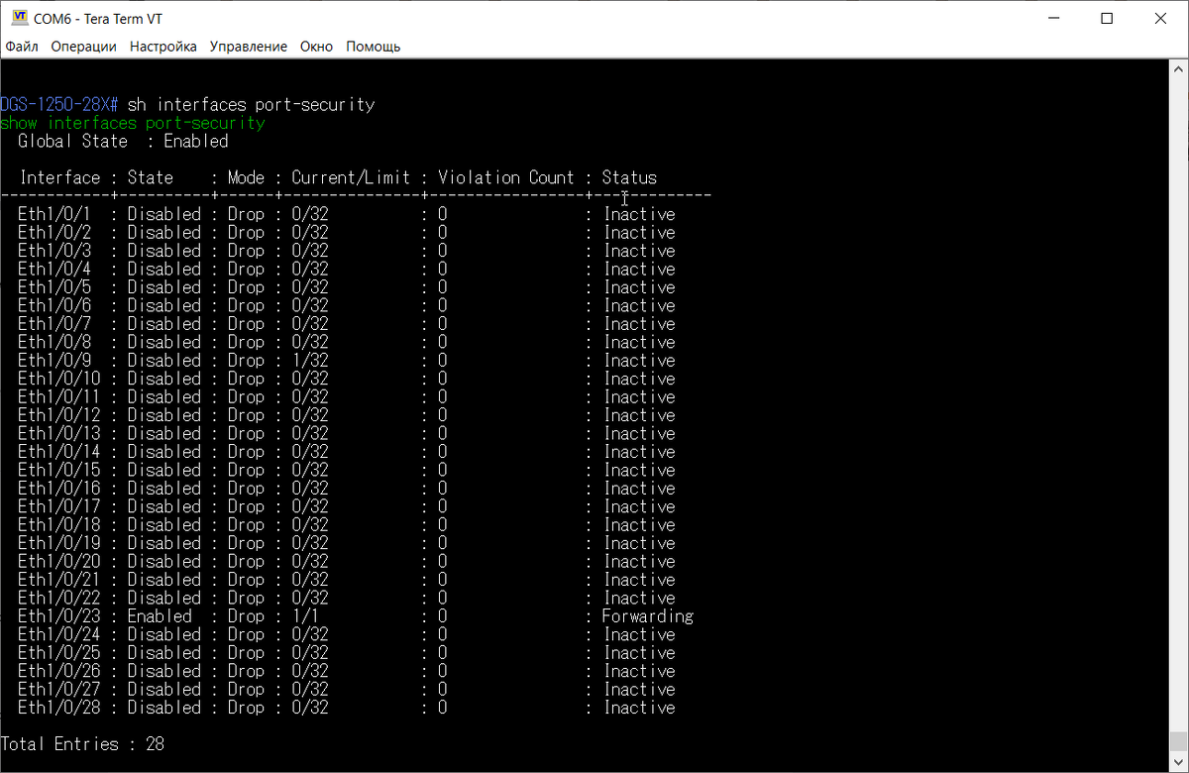1189x773 pixels.
Task: Click the 'Current/Limit' column header
Action: coord(351,177)
